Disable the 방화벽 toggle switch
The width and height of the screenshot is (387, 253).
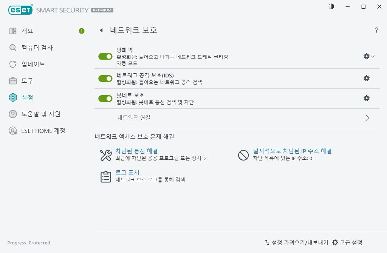point(105,56)
